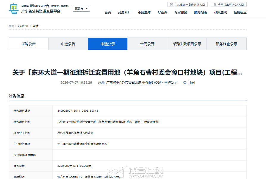Open the 服务终止公示 tab

pyautogui.click(x=226, y=44)
